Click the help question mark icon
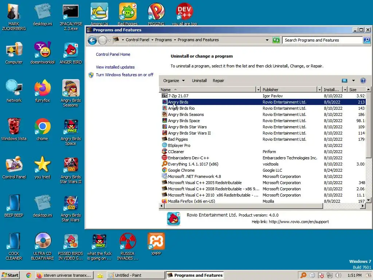 coord(363,81)
